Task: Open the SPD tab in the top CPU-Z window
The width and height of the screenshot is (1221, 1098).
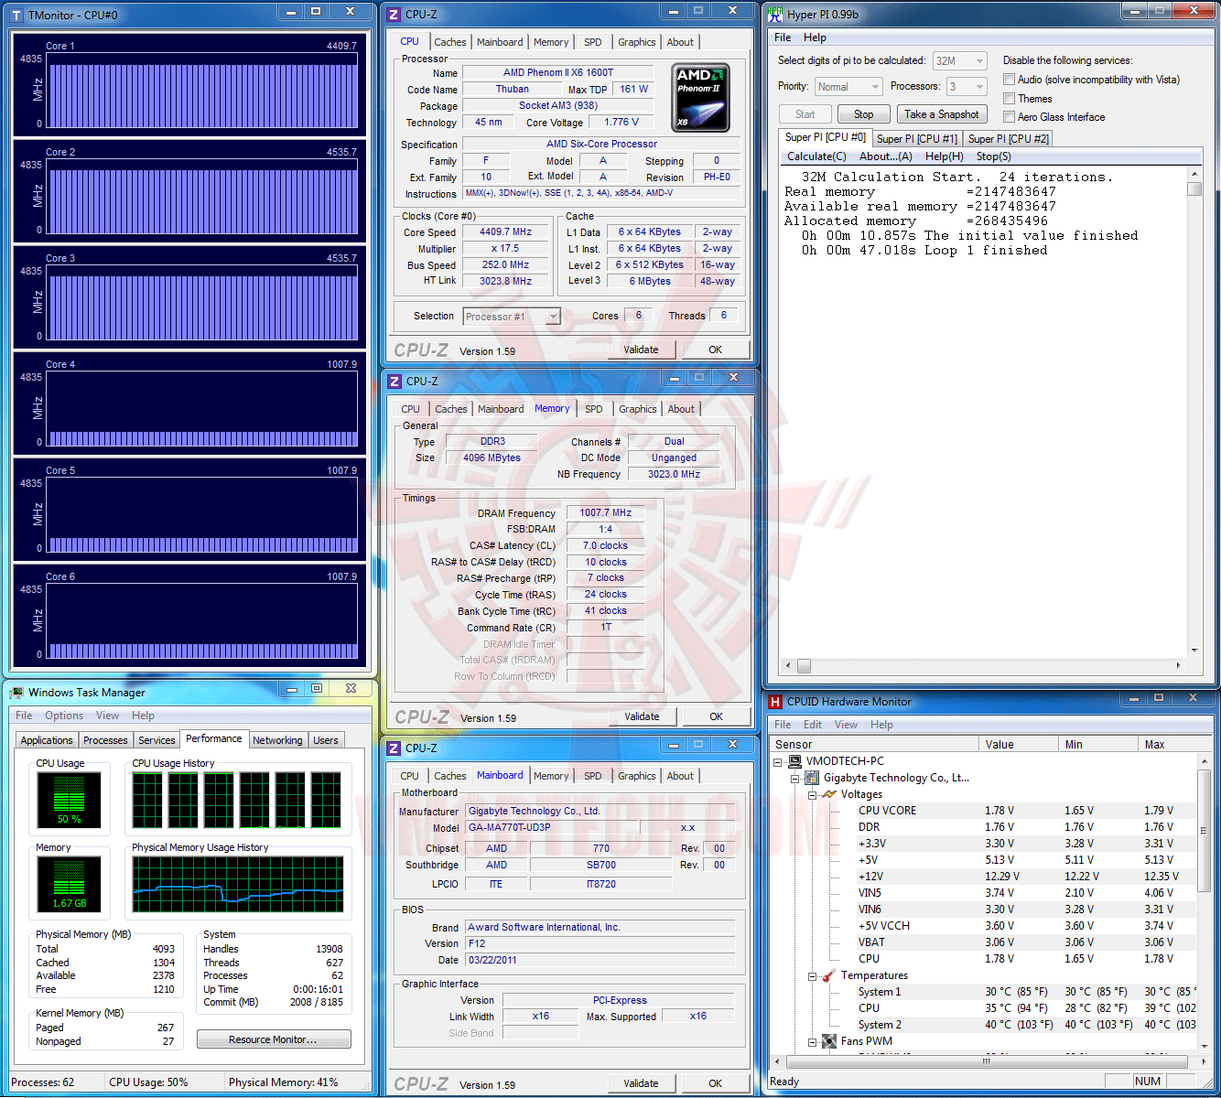Action: [593, 42]
